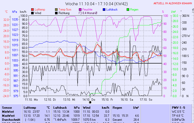Select the Luftdruck column header in table
This screenshot has height=123, width=194.
click(x=60, y=107)
